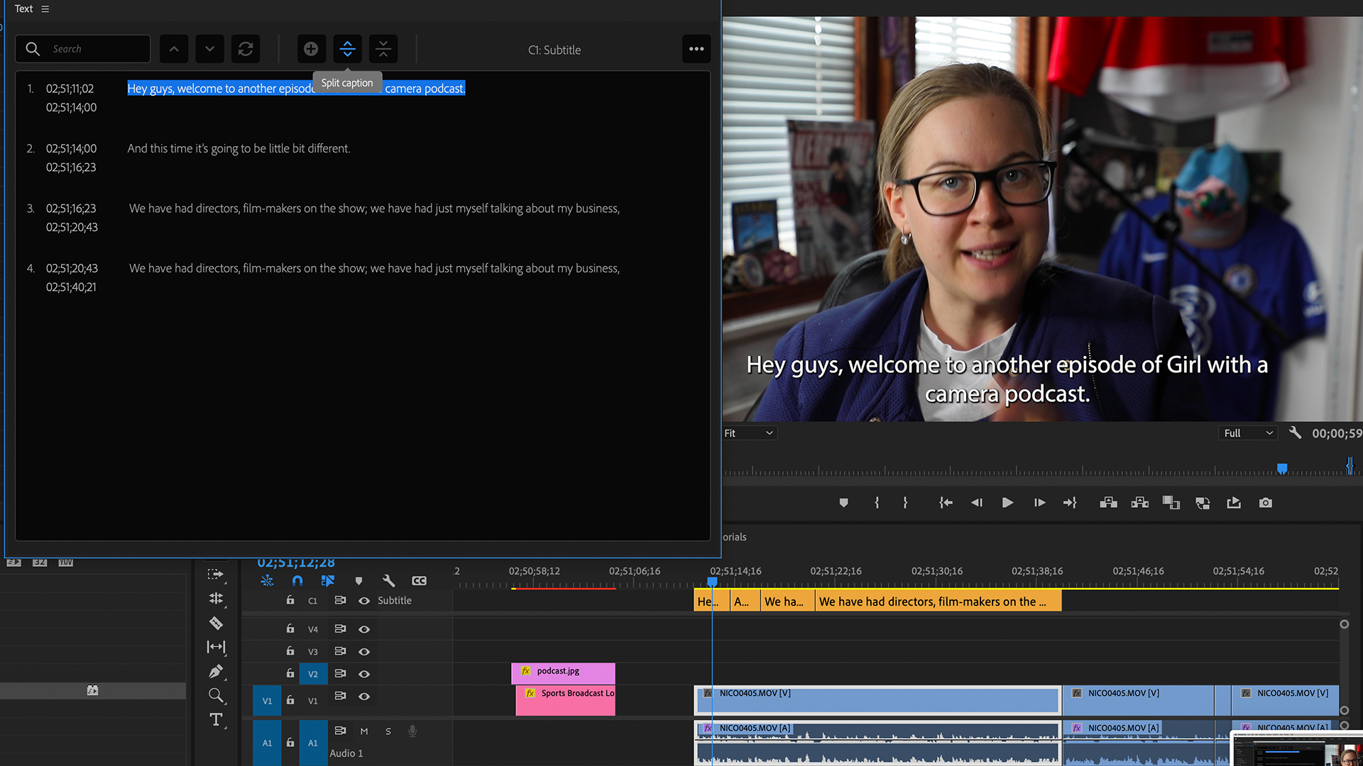Click the Extract button
The height and width of the screenshot is (766, 1363).
(x=1139, y=503)
